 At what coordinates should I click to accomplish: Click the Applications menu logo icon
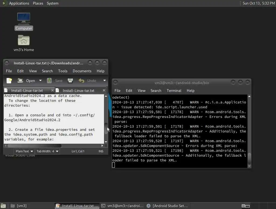pyautogui.click(x=5, y=3)
